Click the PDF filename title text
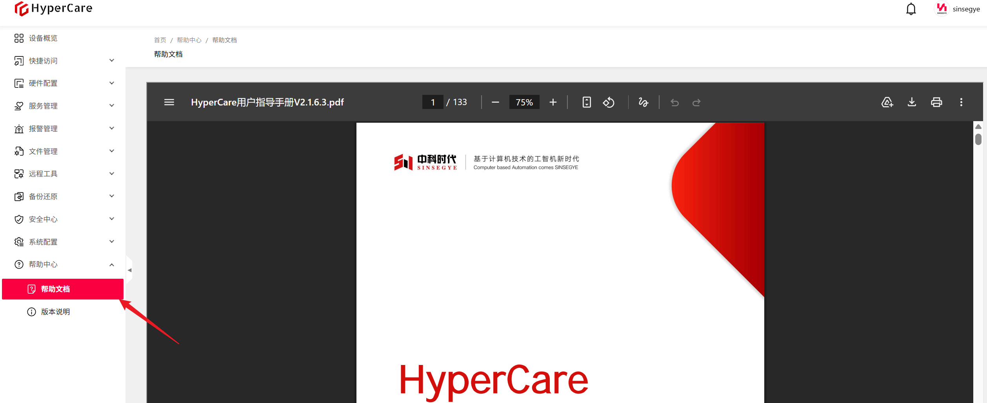Screen dimensions: 987x403 point(267,102)
